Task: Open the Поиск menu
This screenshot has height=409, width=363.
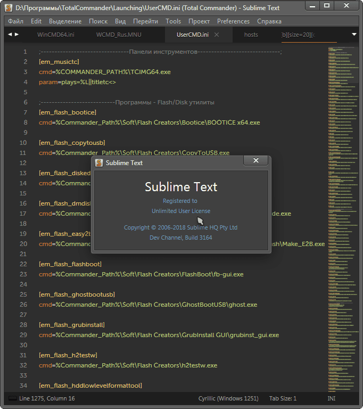Action: tap(98, 21)
